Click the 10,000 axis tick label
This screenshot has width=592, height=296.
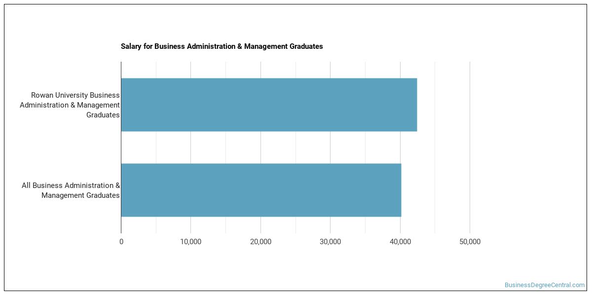tap(191, 242)
